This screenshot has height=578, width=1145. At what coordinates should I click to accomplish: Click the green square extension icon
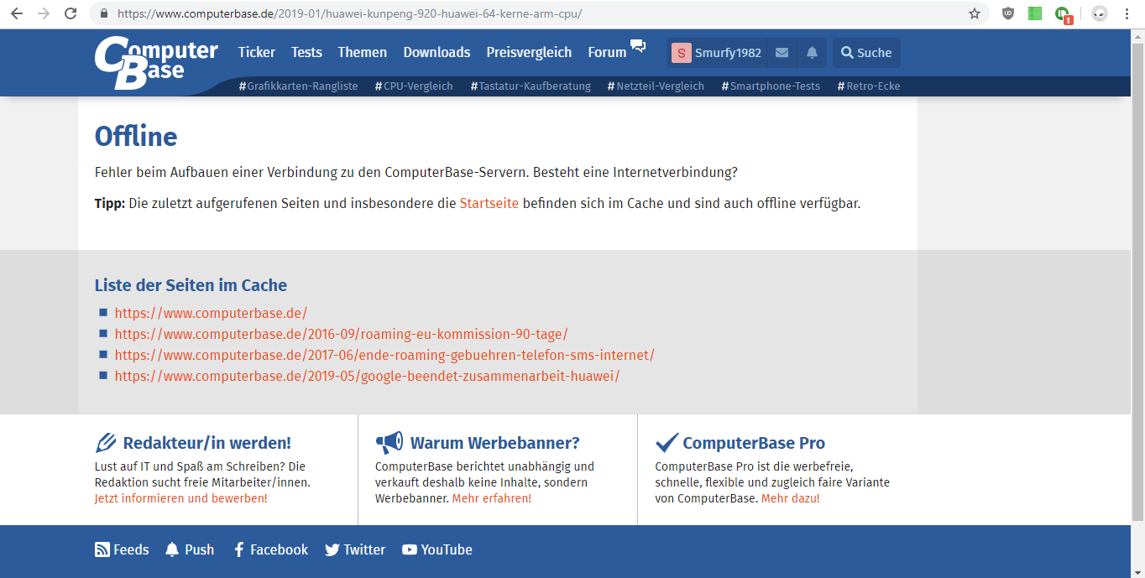pyautogui.click(x=1035, y=13)
